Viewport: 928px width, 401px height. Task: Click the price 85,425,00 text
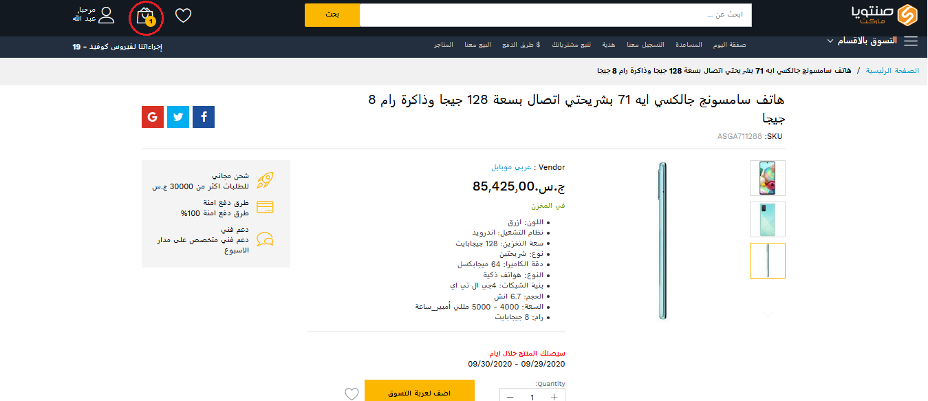519,186
